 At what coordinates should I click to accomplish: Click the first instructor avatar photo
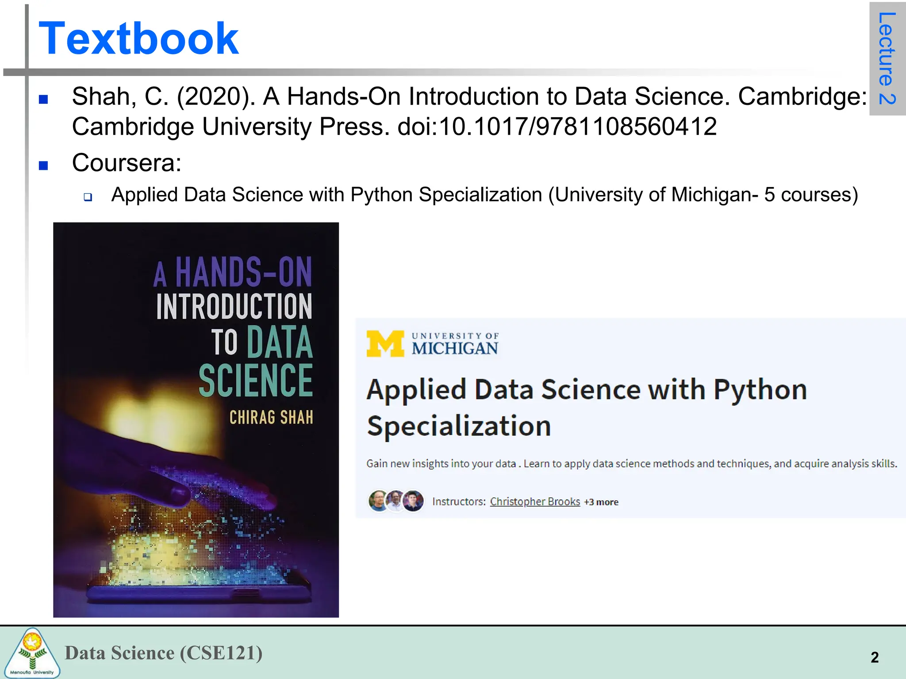pyautogui.click(x=379, y=501)
